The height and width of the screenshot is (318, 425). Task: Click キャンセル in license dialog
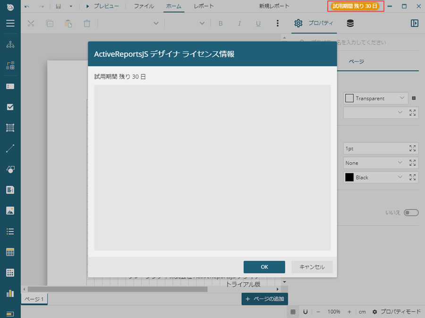pyautogui.click(x=312, y=267)
